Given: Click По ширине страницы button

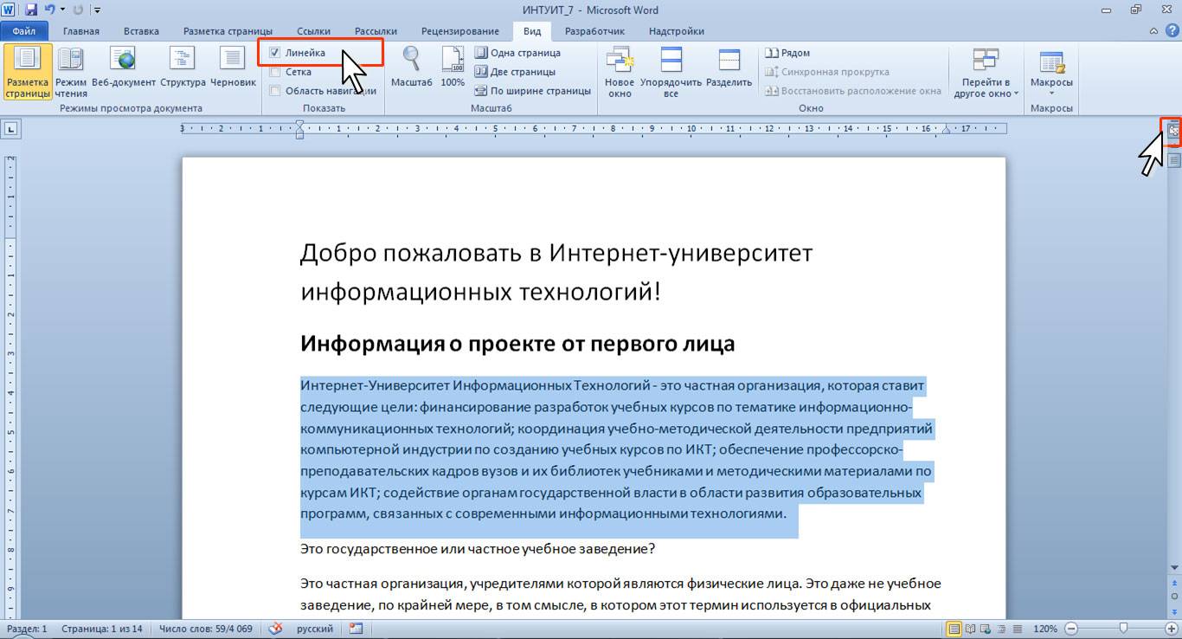Looking at the screenshot, I should click(532, 90).
